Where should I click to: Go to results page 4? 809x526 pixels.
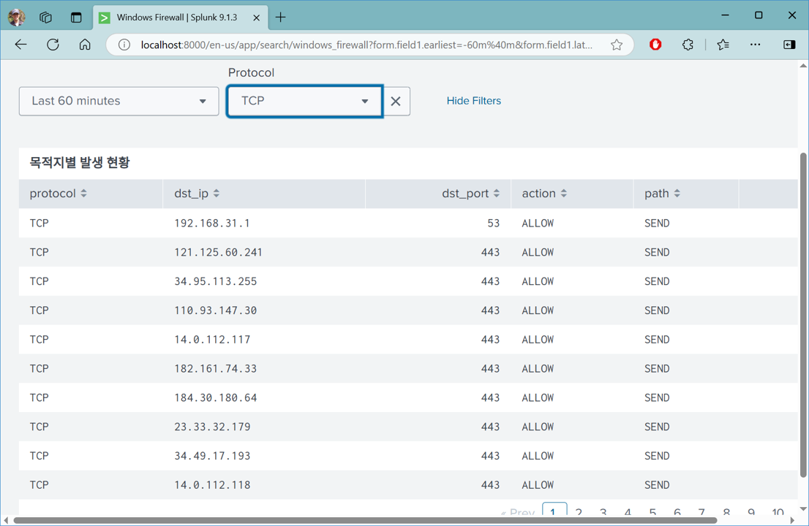(628, 512)
